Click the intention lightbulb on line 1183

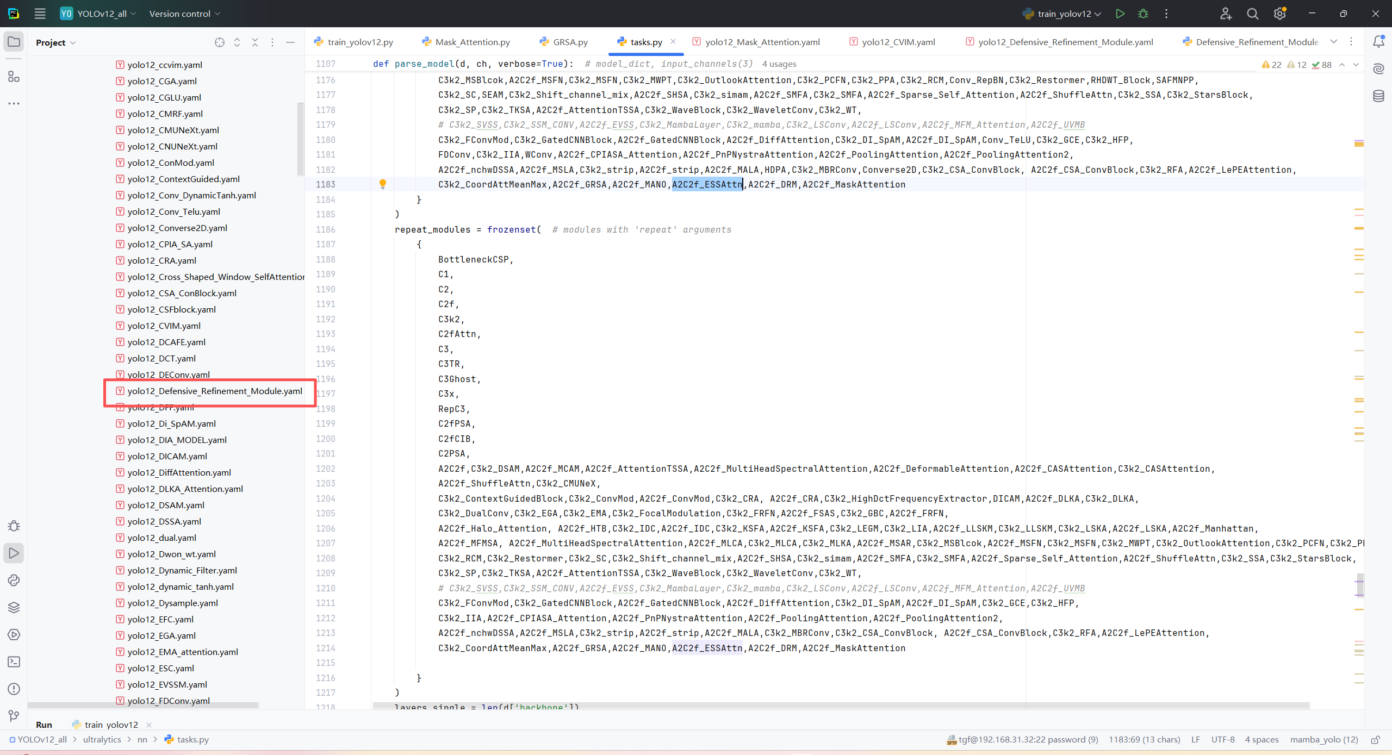point(382,184)
